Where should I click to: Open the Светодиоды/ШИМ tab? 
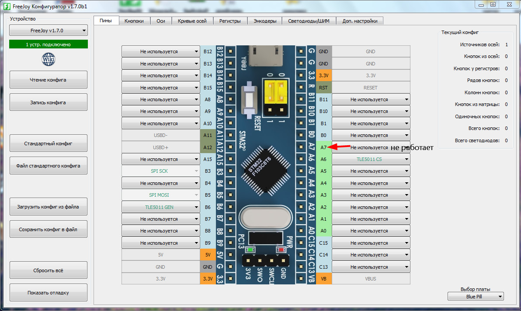point(309,21)
